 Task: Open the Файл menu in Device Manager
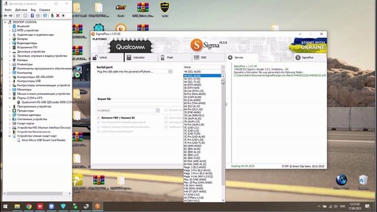pos(8,10)
